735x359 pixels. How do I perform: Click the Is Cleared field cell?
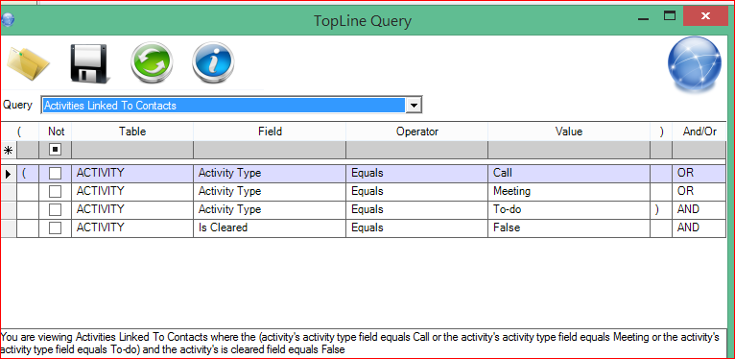point(270,227)
